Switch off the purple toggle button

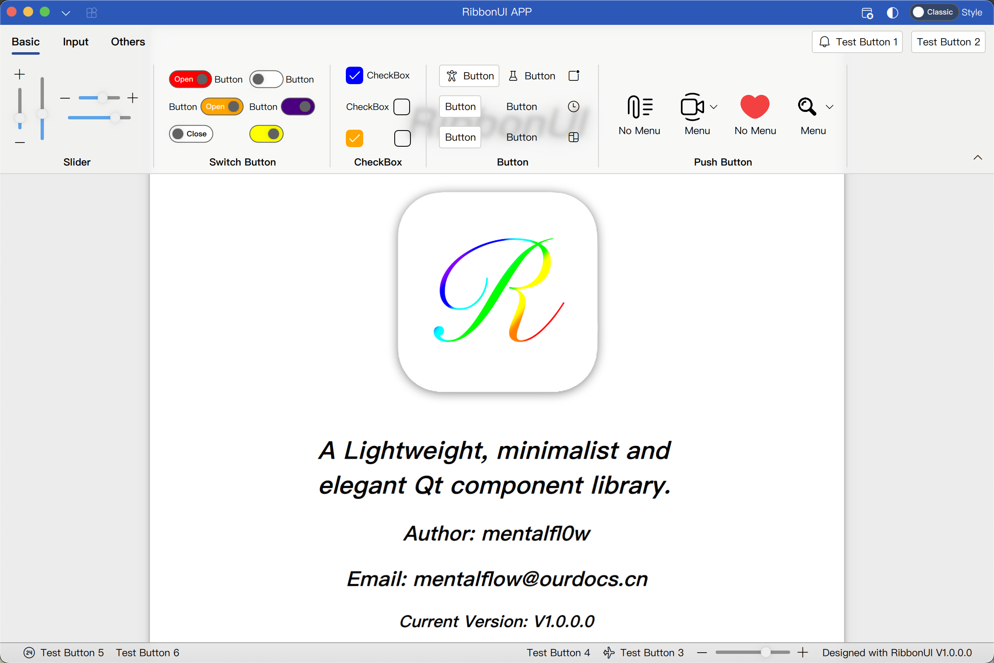click(298, 106)
